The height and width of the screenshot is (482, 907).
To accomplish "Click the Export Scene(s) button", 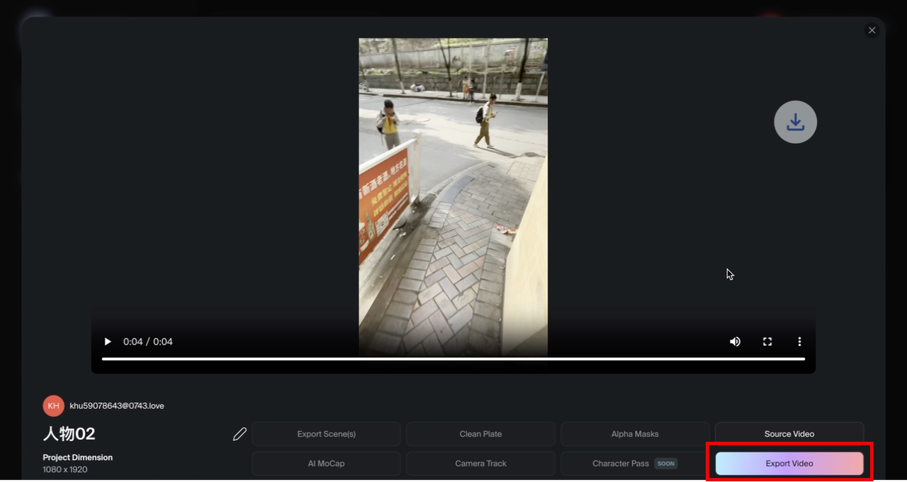I will [326, 434].
